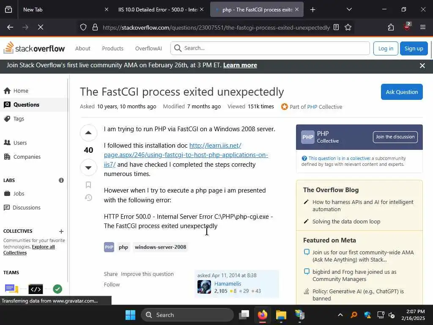
Task: Open the PHP Collective link near question stats
Action: [x=312, y=107]
